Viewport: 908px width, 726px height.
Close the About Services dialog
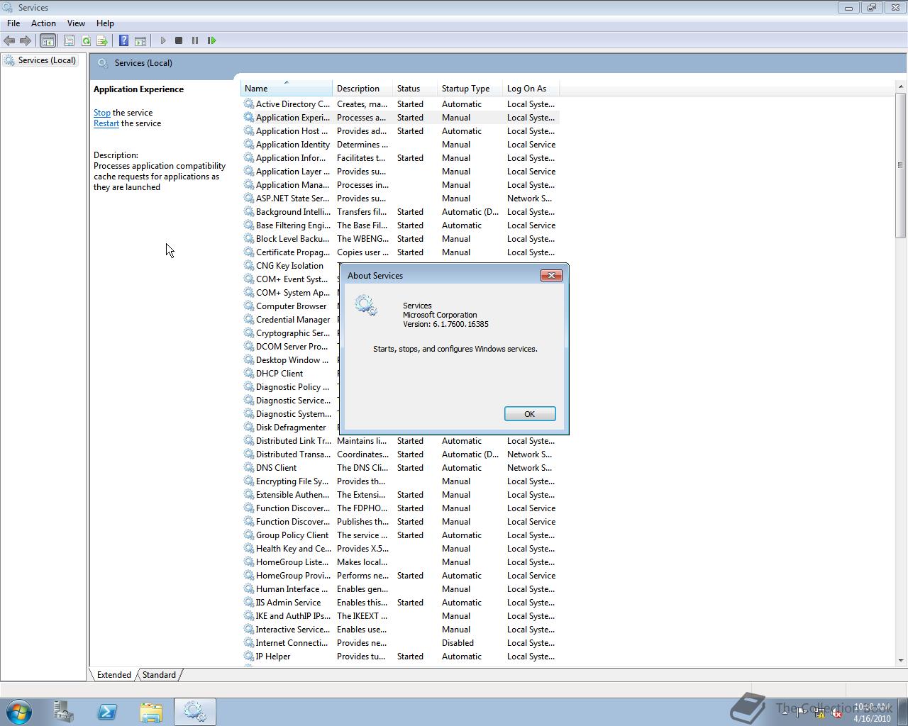[551, 275]
